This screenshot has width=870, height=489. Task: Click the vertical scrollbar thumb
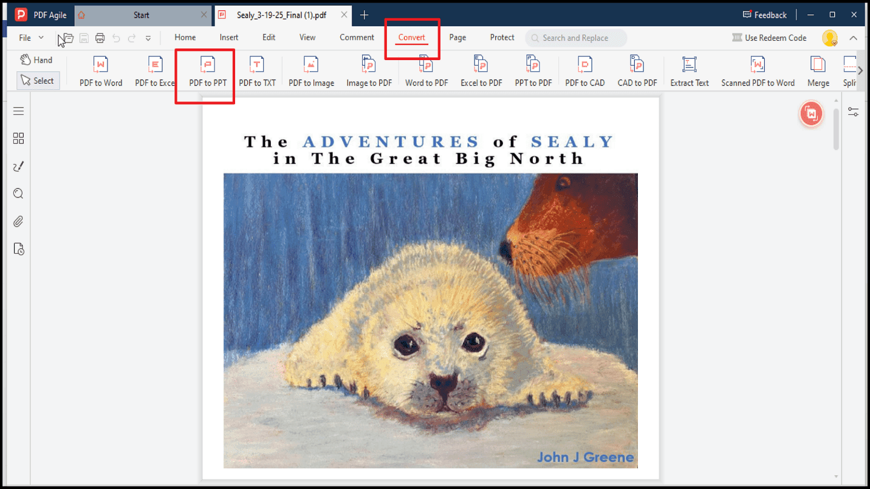tap(837, 129)
